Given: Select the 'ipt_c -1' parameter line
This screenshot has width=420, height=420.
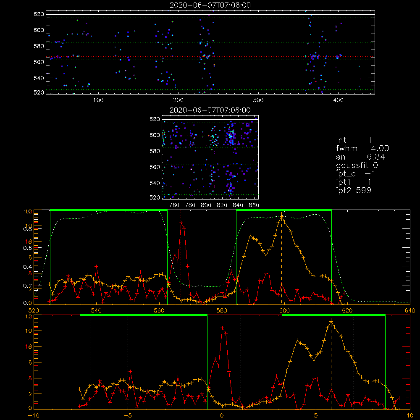Looking at the screenshot, I should (356, 174).
